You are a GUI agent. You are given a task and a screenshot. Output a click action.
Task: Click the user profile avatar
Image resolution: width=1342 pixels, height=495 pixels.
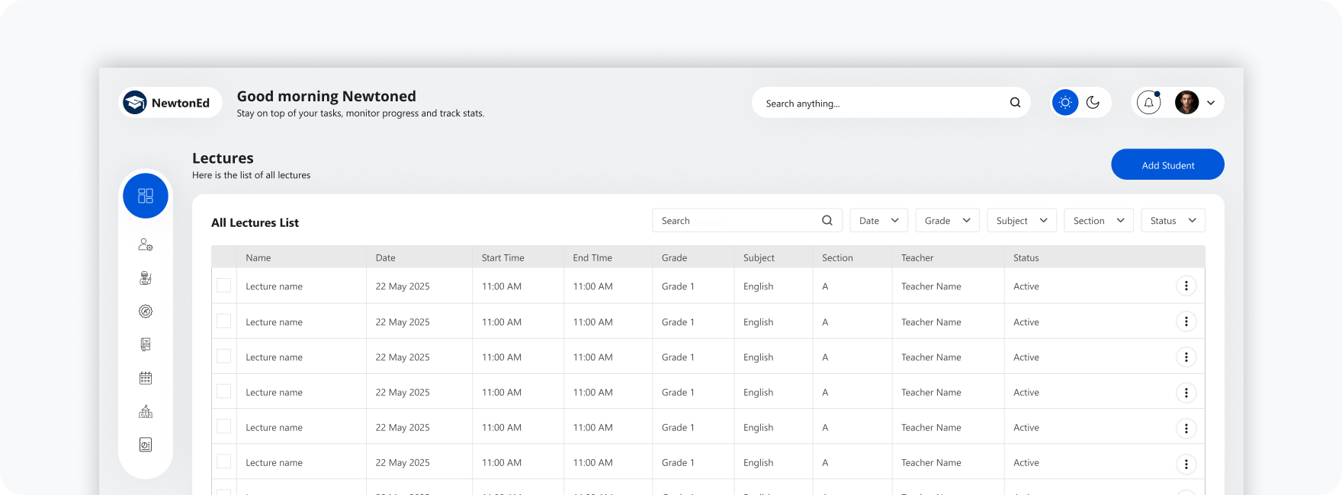point(1186,102)
